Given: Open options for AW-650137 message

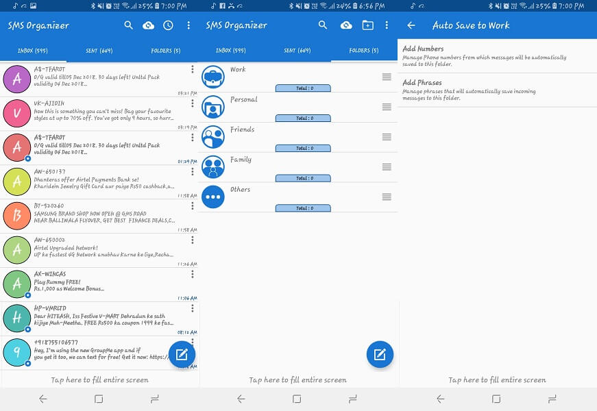Looking at the screenshot, I should pos(193,172).
